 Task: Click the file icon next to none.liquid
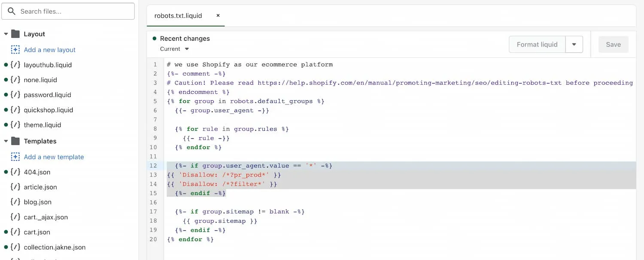pos(15,80)
